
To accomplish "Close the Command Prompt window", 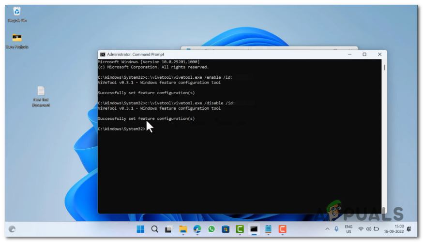I will pos(379,55).
